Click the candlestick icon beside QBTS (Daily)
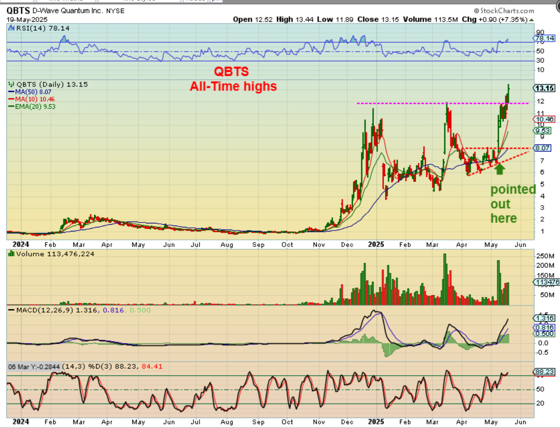This screenshot has width=560, height=428. point(12,84)
